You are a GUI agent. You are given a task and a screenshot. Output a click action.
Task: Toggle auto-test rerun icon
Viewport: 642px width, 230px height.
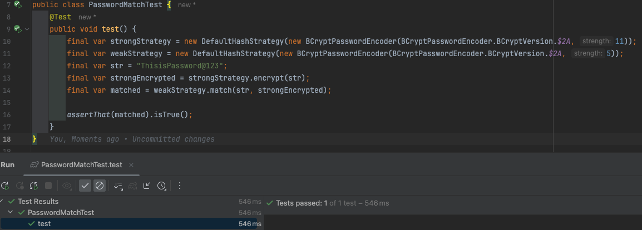tap(34, 186)
